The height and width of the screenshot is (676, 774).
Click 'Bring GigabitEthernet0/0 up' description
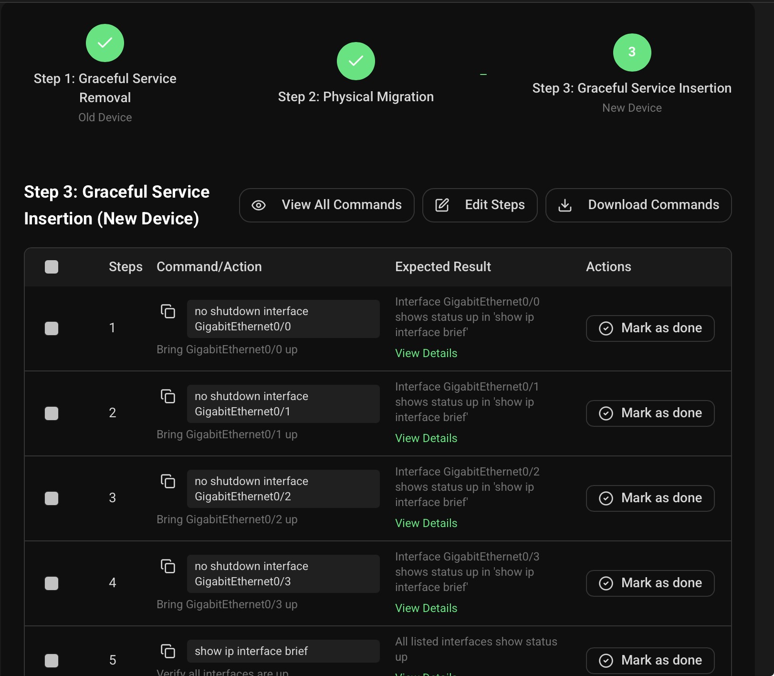pos(227,349)
